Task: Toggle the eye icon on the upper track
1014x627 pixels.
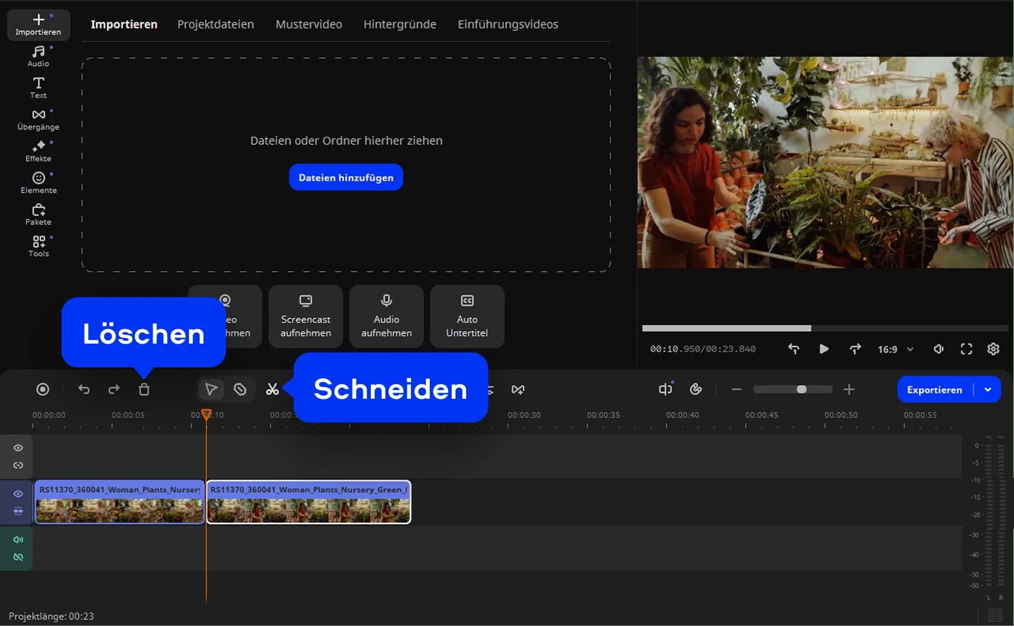Action: pos(18,448)
